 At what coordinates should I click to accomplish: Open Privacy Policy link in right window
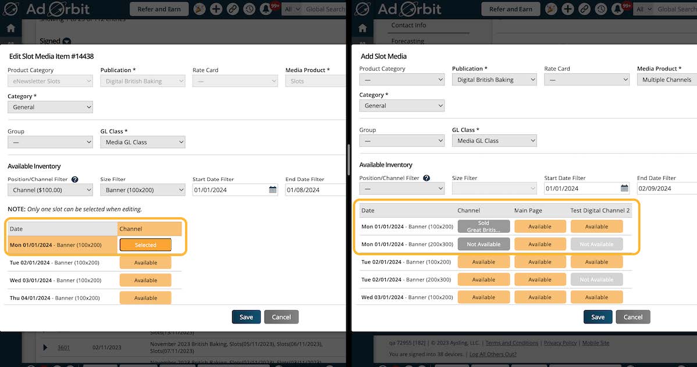point(560,343)
